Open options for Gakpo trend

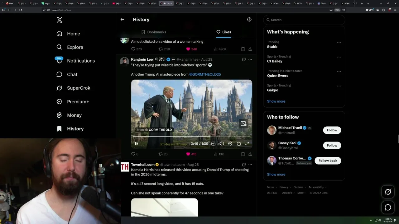[x=339, y=86]
